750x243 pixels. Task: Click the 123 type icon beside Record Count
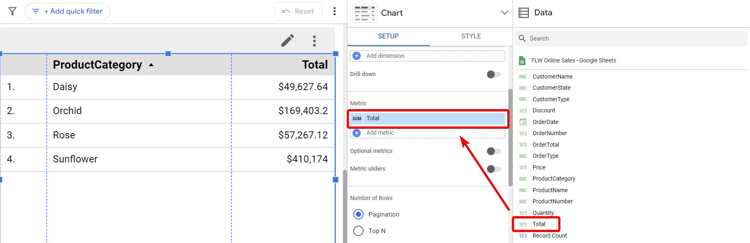pos(523,236)
